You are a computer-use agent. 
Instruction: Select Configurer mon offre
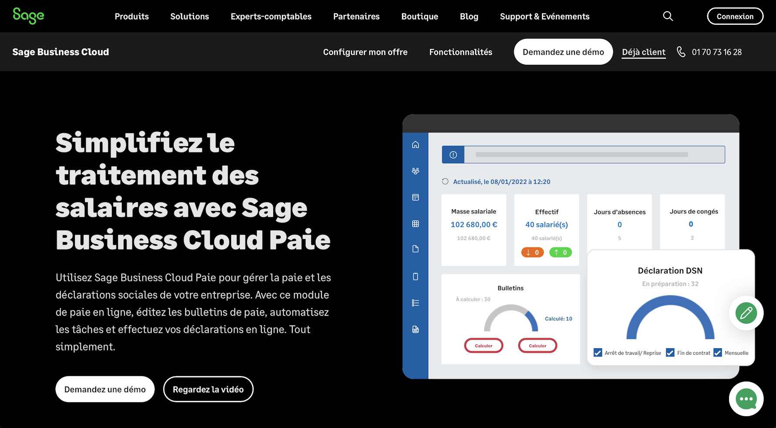pyautogui.click(x=365, y=52)
